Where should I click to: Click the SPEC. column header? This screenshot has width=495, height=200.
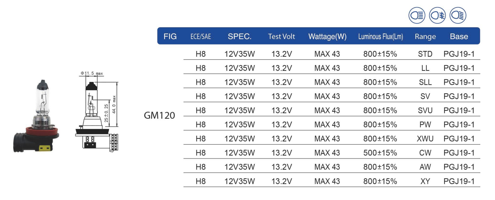coord(240,37)
